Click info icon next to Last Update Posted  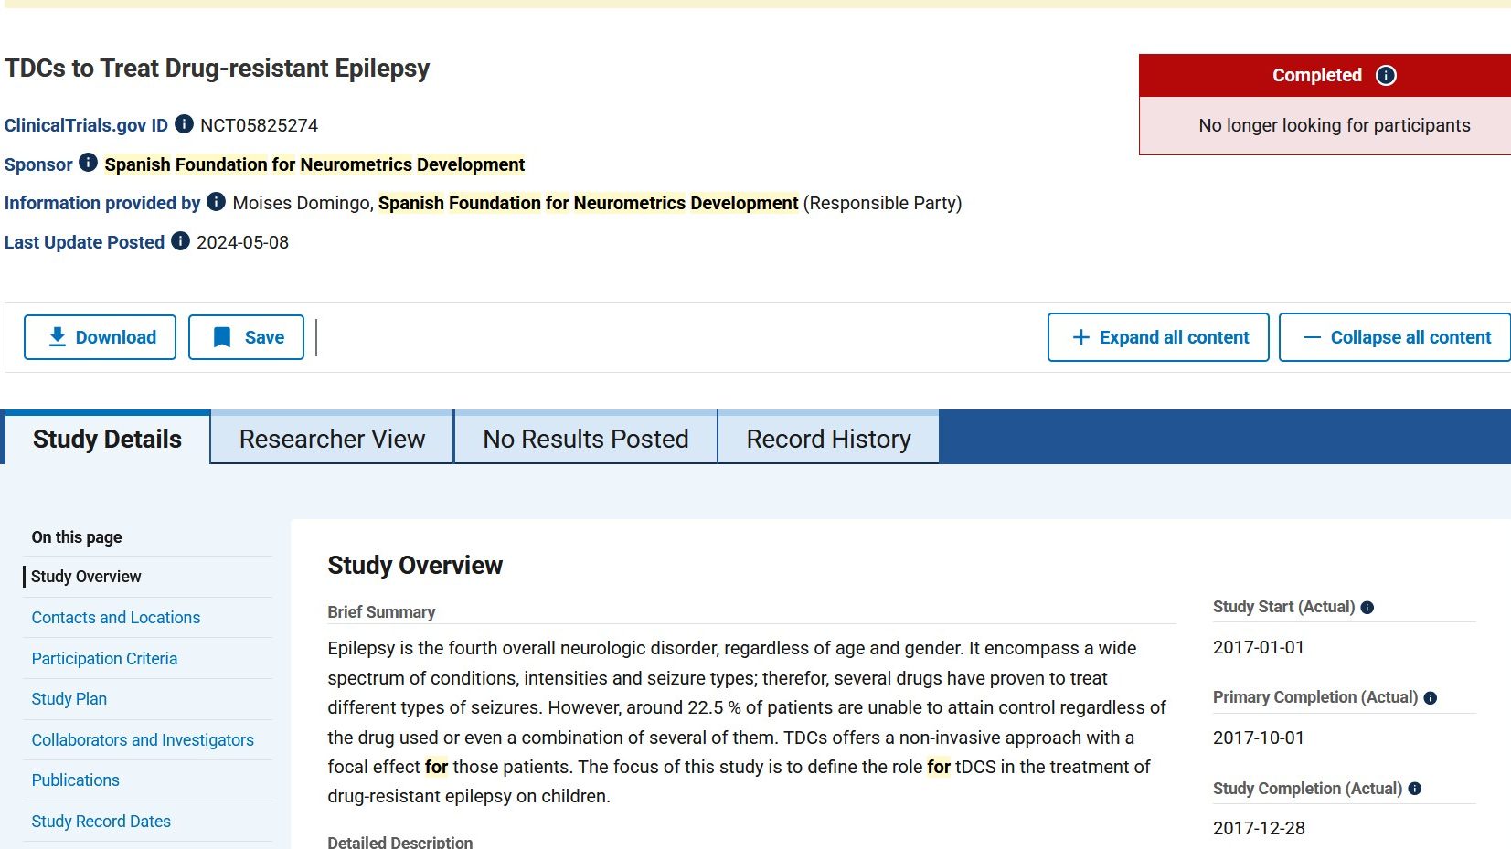[x=180, y=240]
